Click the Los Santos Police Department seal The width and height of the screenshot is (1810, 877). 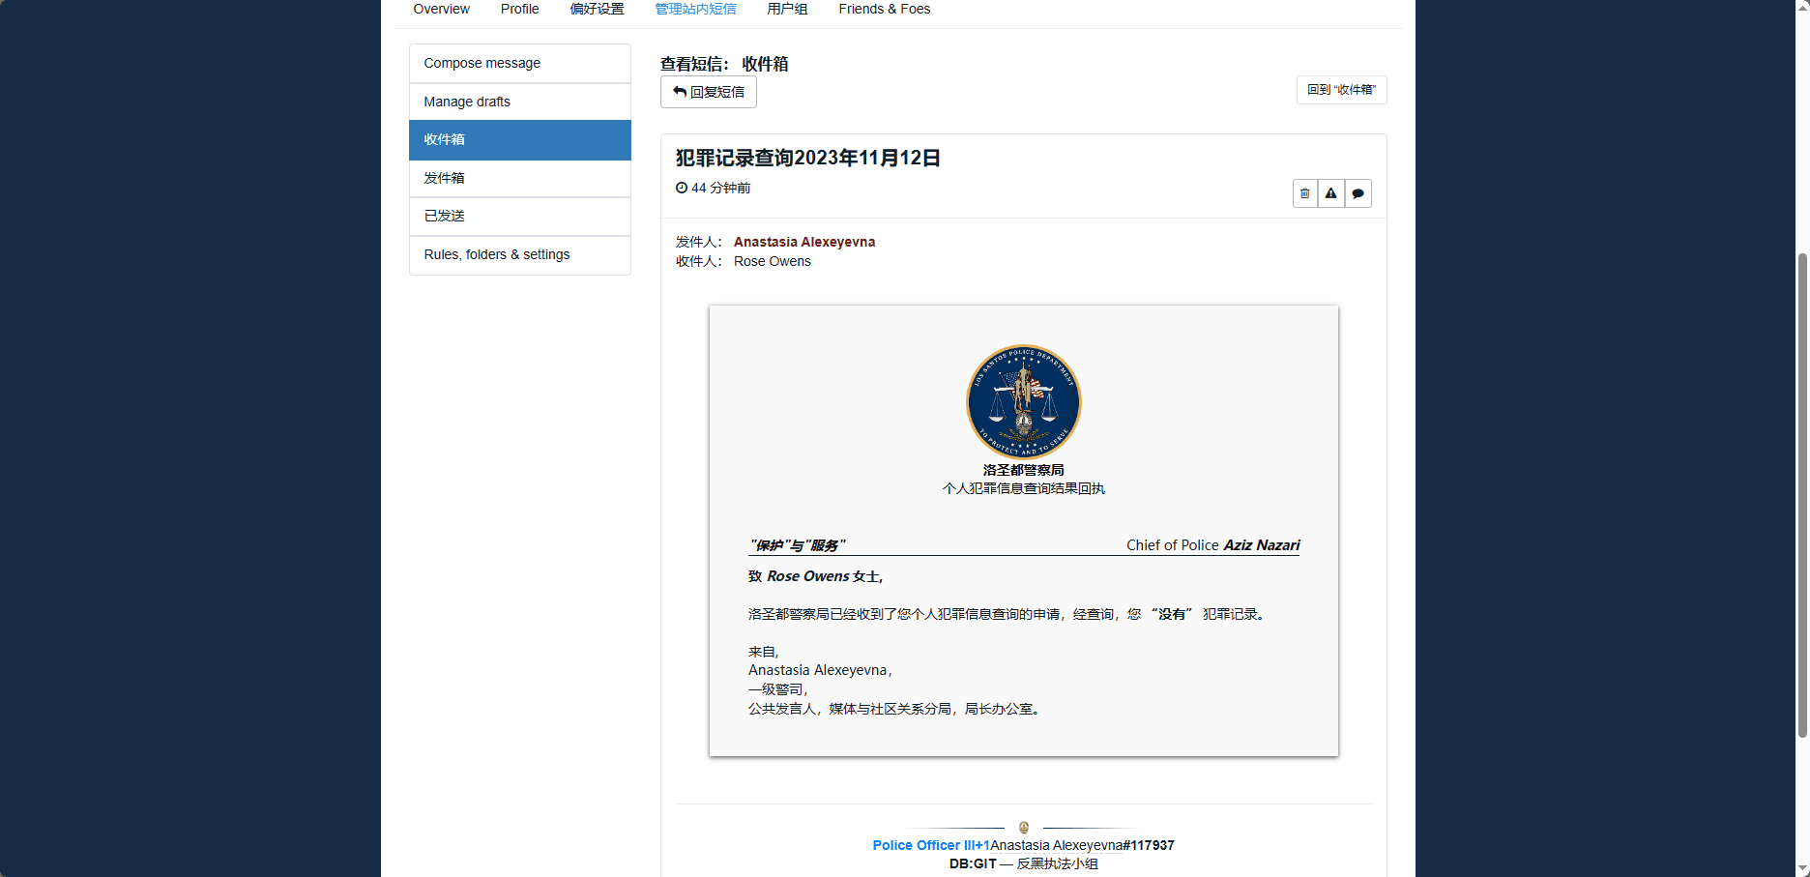tap(1024, 401)
